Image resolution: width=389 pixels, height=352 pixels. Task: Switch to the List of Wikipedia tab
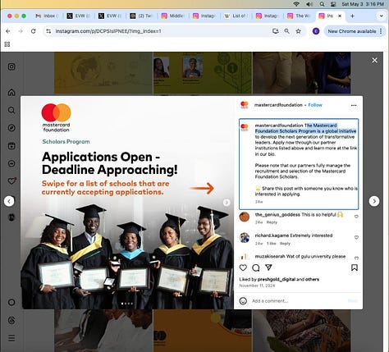click(236, 16)
